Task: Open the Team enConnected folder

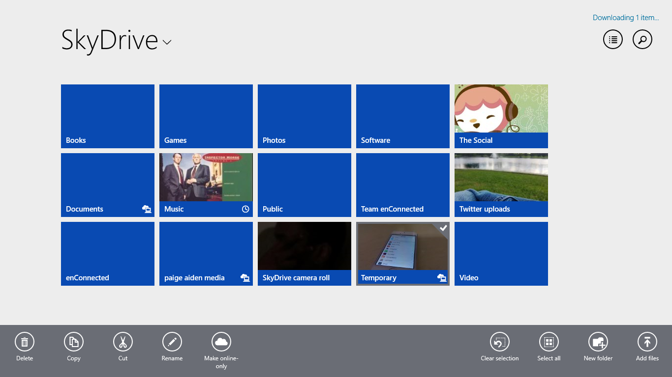Action: 403,185
